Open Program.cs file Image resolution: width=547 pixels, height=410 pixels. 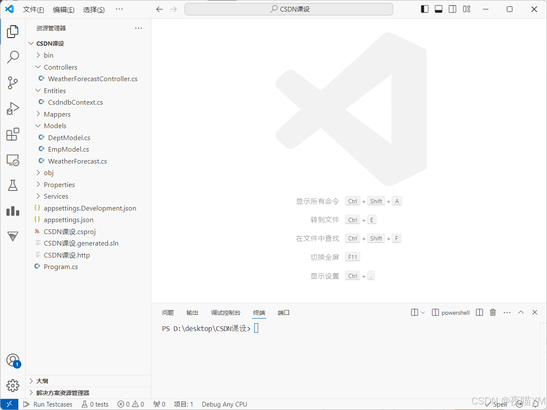(x=61, y=266)
